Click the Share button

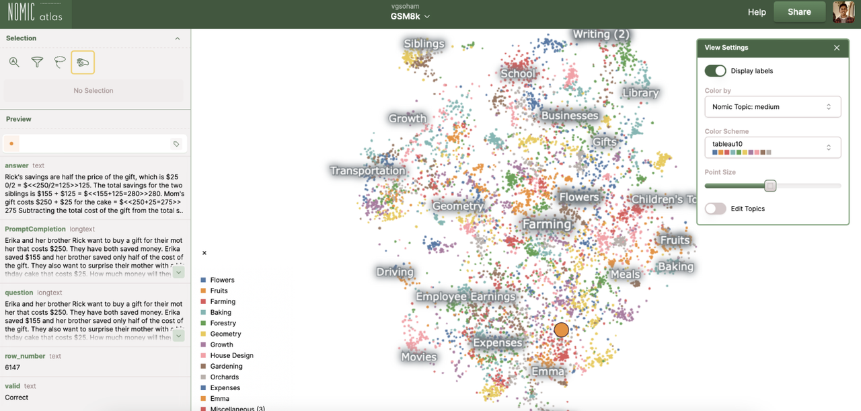[x=800, y=11]
